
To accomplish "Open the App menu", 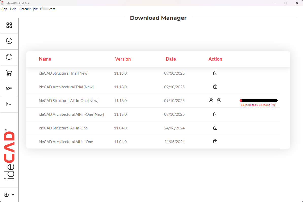I will coord(4,9).
